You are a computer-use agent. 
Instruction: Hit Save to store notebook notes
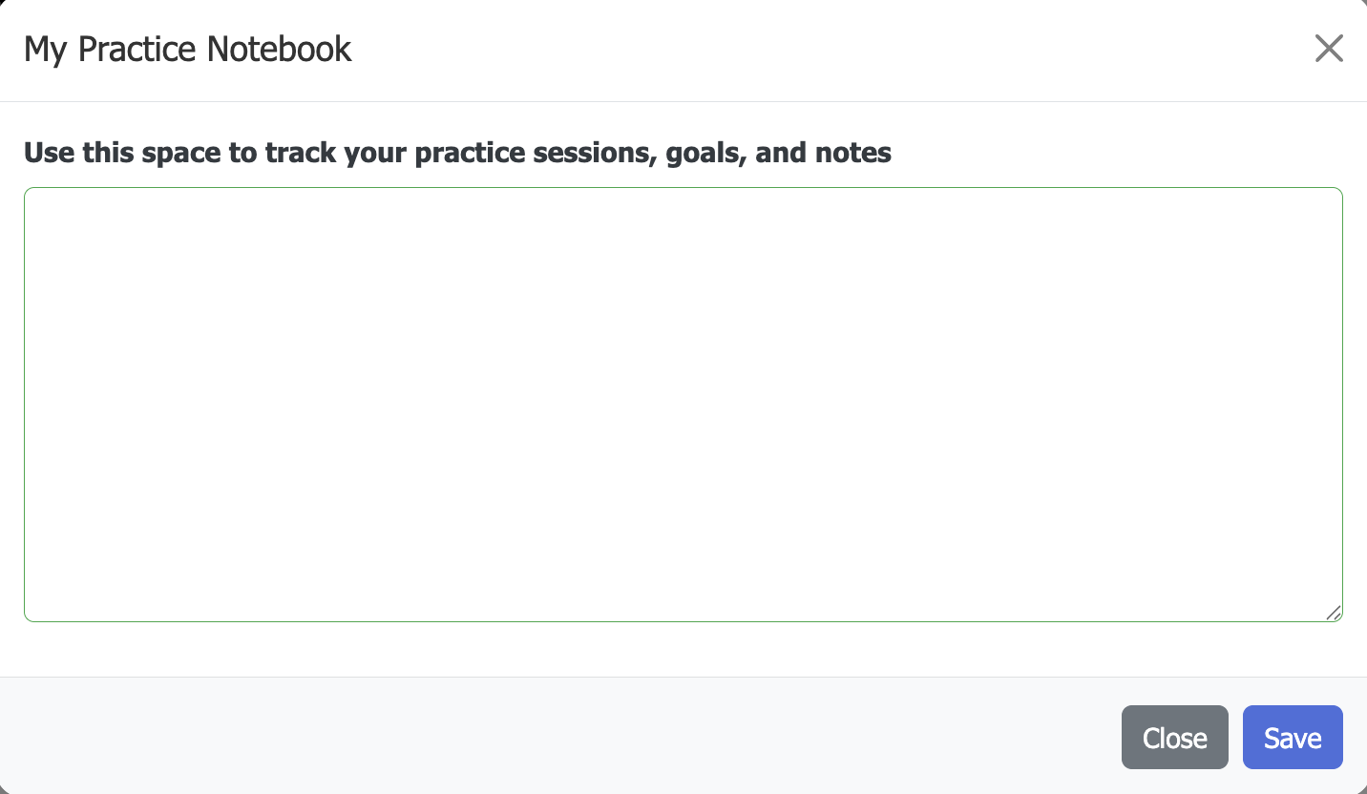[x=1293, y=738]
